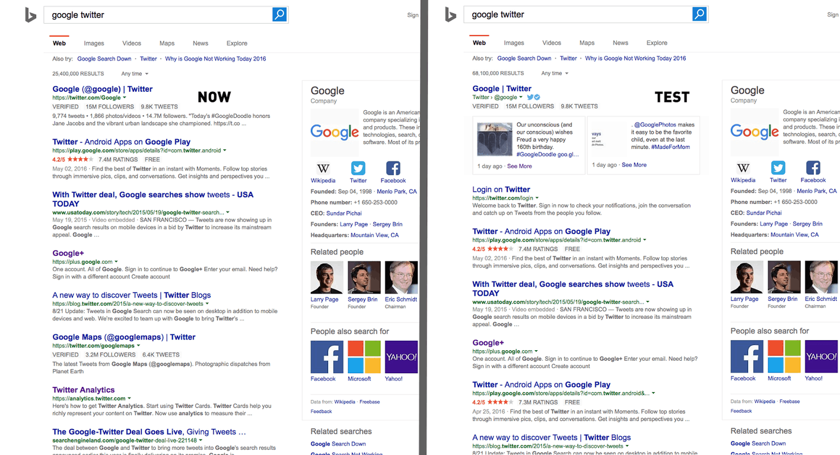Switch to News tab in right page

[621, 43]
